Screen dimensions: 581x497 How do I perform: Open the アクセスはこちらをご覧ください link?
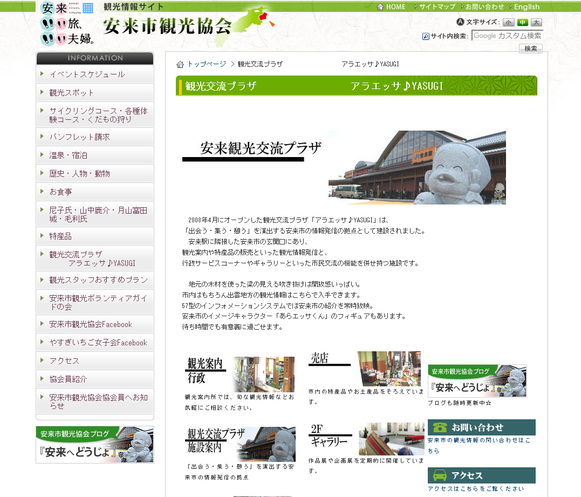[476, 488]
